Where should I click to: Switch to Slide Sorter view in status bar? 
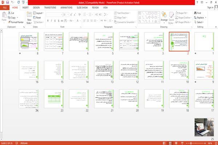170,143
